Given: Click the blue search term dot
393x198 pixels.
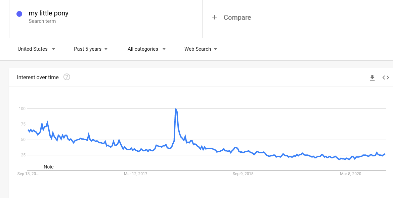Looking at the screenshot, I should point(19,14).
